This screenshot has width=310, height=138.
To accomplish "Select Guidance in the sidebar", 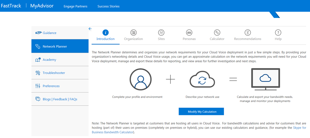I will point(49,33).
